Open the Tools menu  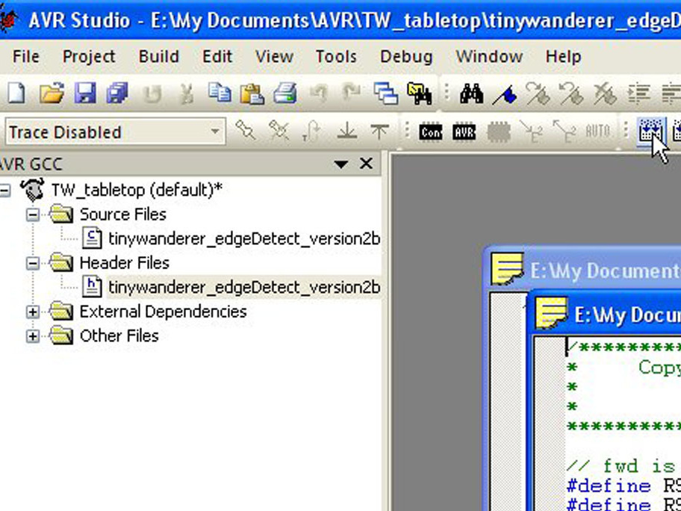[336, 57]
